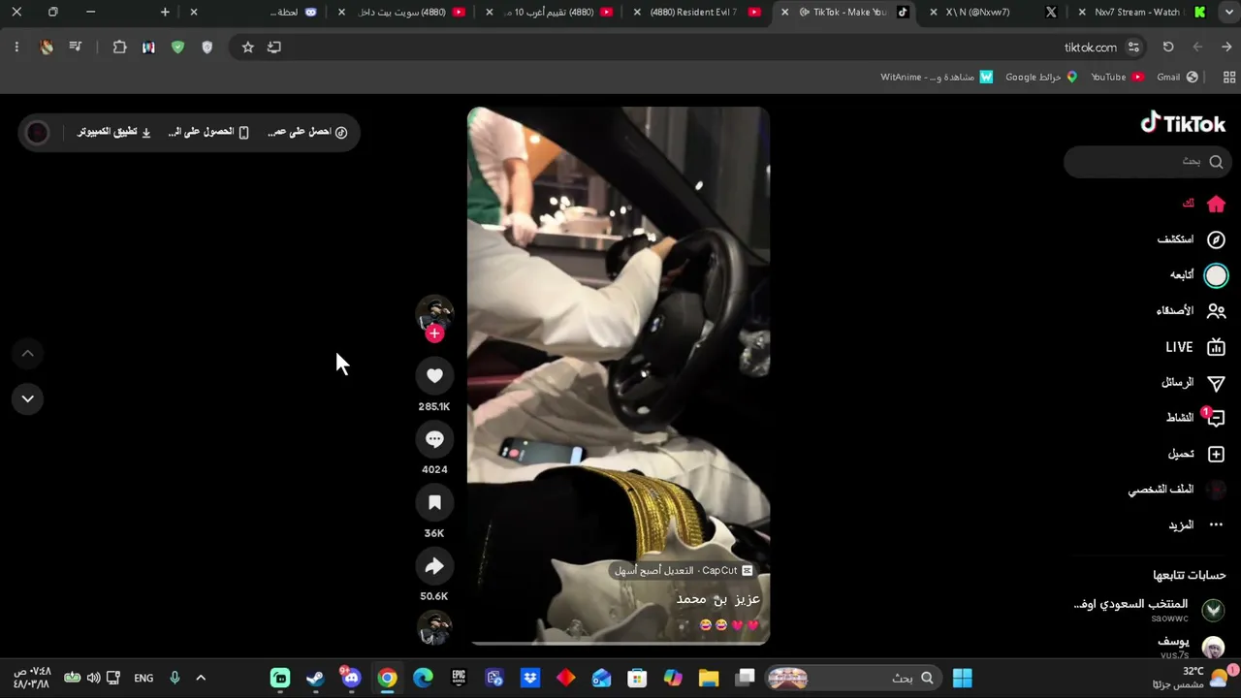Open Dropbox from the taskbar
The height and width of the screenshot is (698, 1241).
[530, 678]
